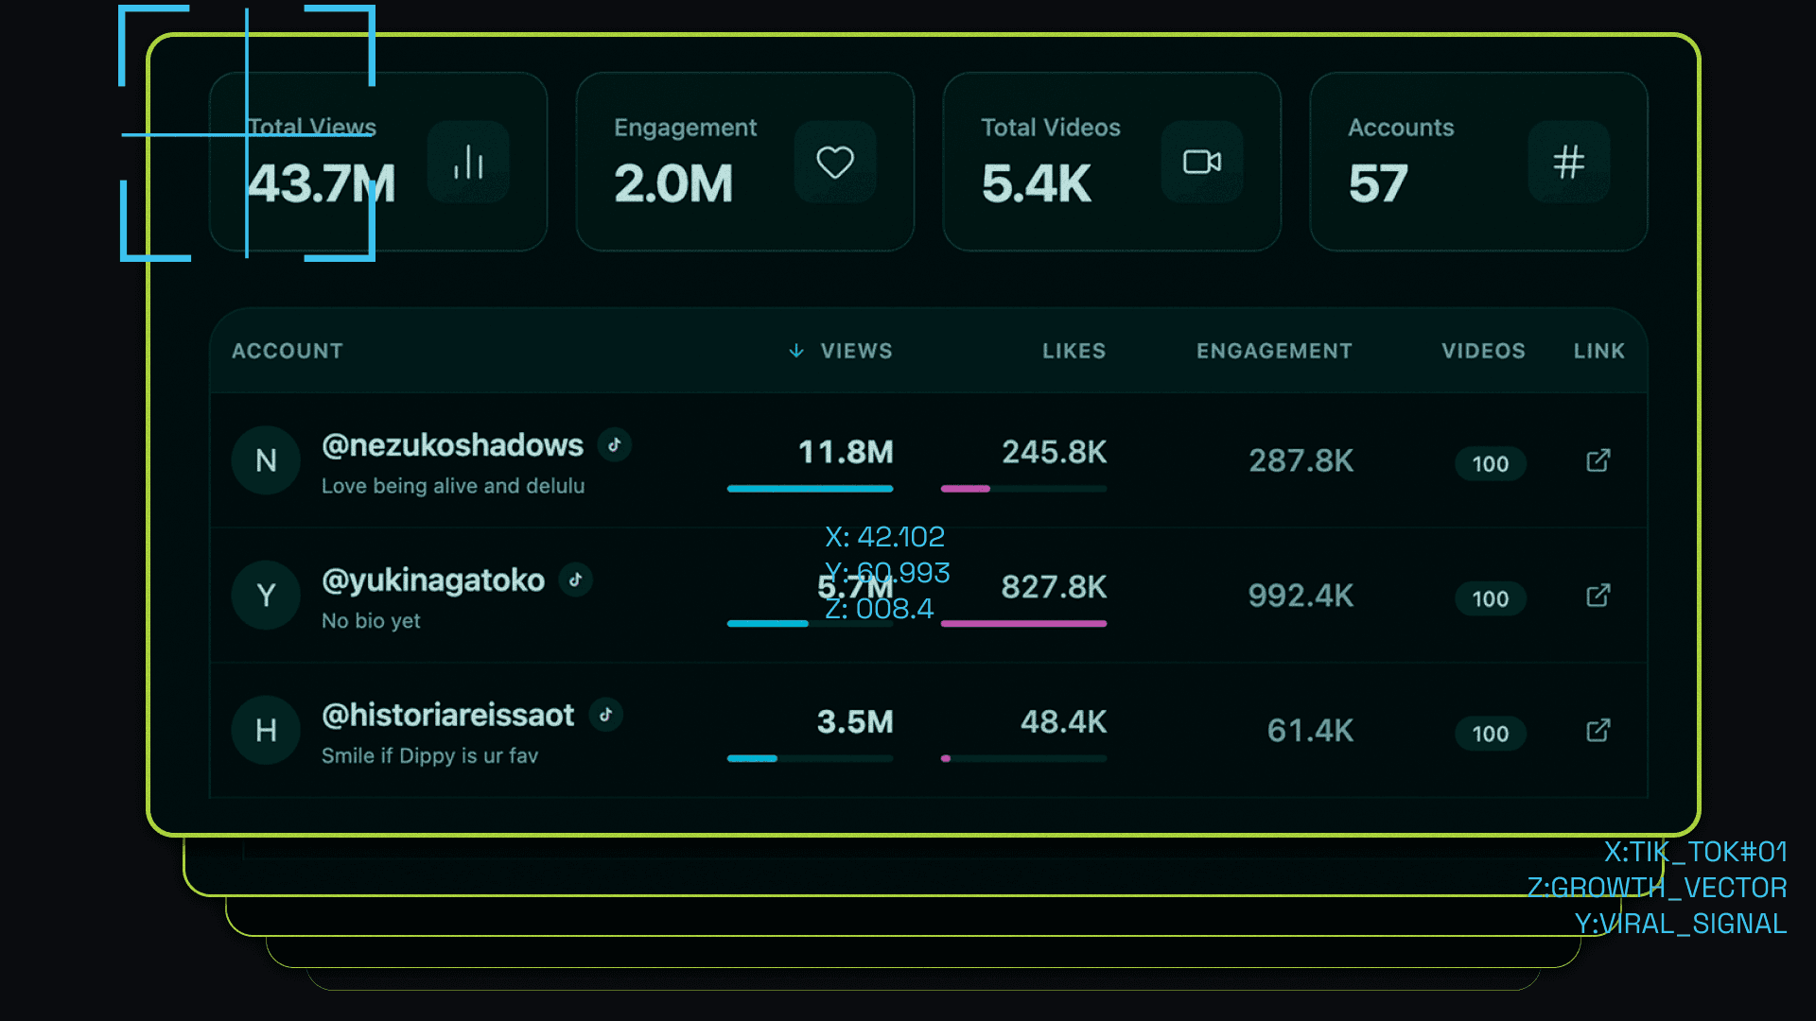The height and width of the screenshot is (1021, 1816).
Task: Open the @historiareissaot account name
Action: pos(447,716)
